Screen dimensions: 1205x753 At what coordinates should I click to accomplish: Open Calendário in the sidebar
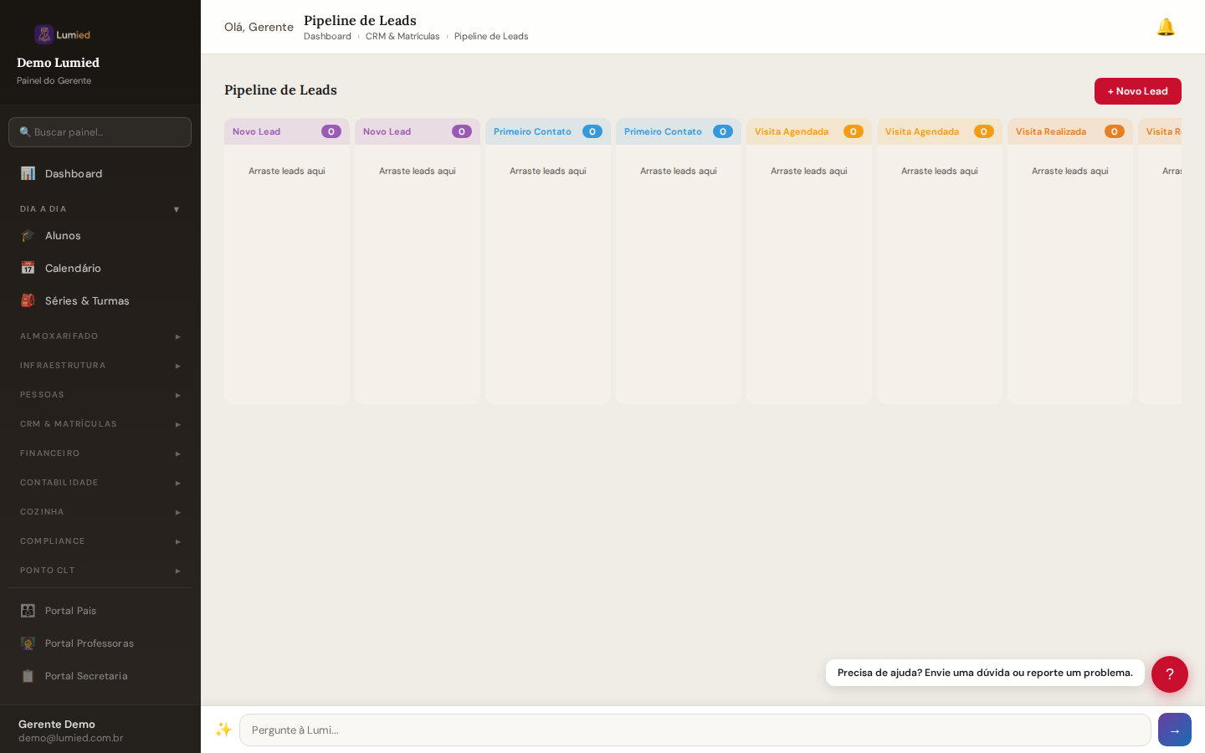[x=73, y=269]
